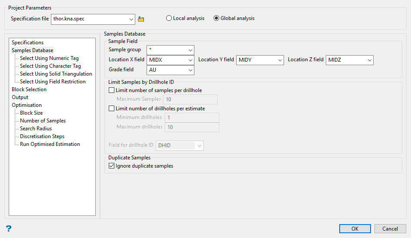
Task: Uncheck Ignore duplicate samples
Action: click(x=112, y=166)
